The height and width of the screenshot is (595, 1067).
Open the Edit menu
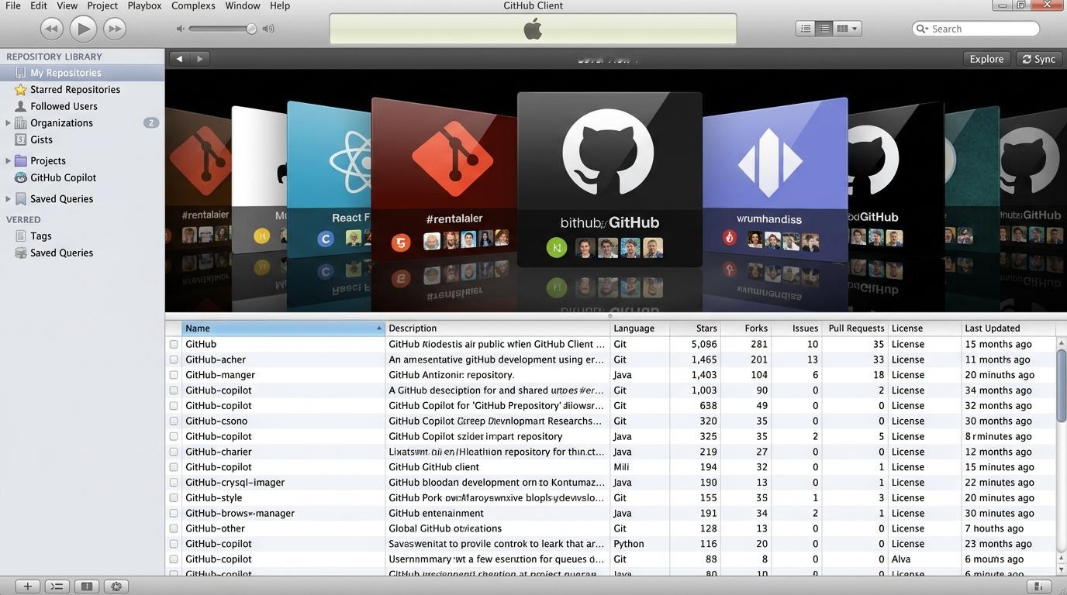(x=39, y=5)
